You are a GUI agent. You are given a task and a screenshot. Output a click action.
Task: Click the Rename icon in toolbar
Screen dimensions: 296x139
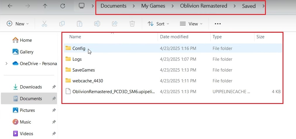[x=97, y=24]
